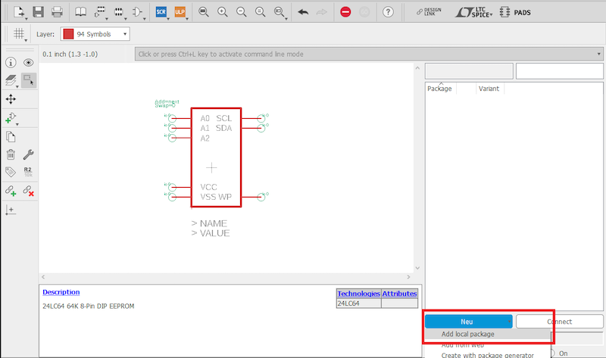Choose Create with package generator entry
606x358 pixels.
point(487,355)
